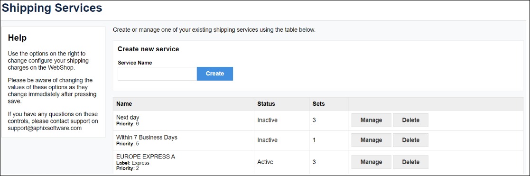Click the Create new service heading
The height and width of the screenshot is (176, 530).
pyautogui.click(x=149, y=49)
